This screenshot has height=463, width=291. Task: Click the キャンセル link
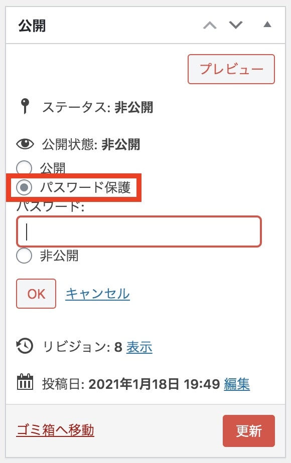[x=98, y=294]
